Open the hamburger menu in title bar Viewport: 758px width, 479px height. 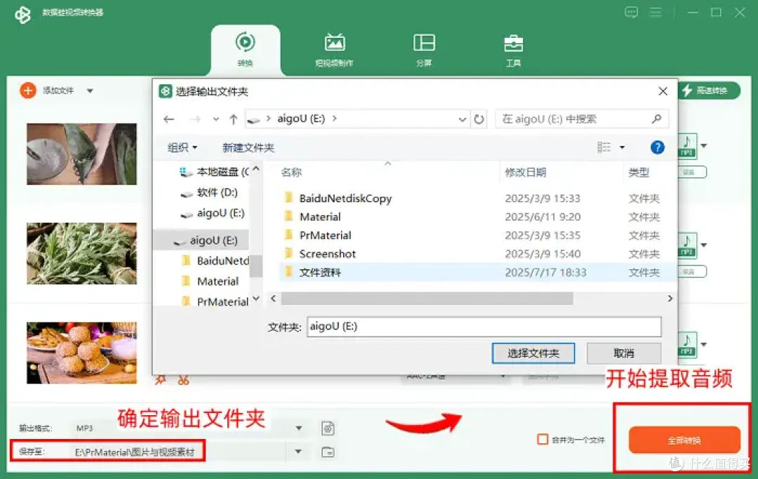pos(655,12)
